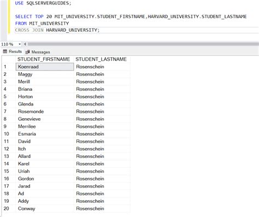Click the horizontal scrollbar track of editor
This screenshot has width=259, height=217.
(x=143, y=44)
